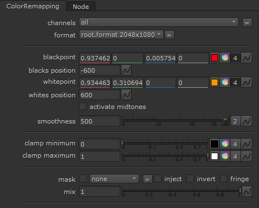Click the smoothness slider track

(175, 120)
